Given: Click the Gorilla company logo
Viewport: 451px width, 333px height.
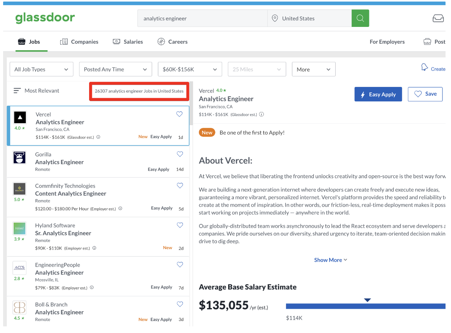Looking at the screenshot, I should pyautogui.click(x=20, y=157).
